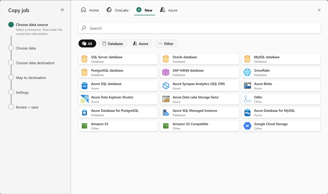The width and height of the screenshot is (328, 194).
Task: Select the MySQL database connector
Action: (x=281, y=59)
